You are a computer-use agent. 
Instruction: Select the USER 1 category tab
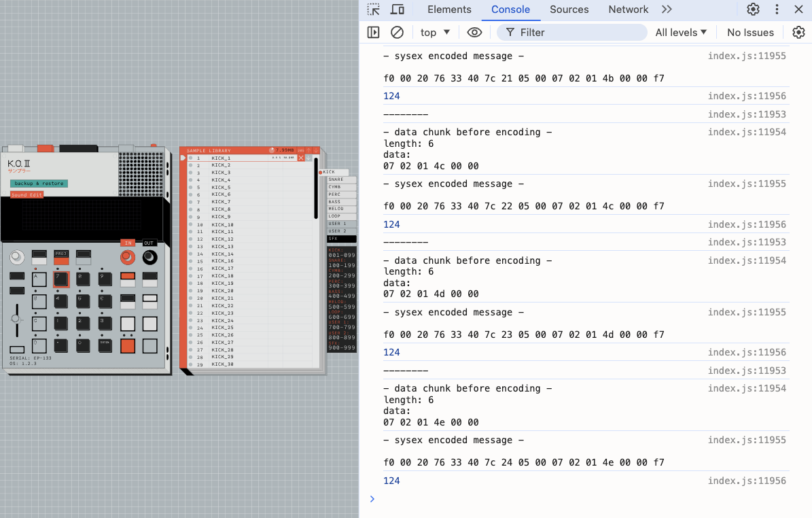[342, 224]
